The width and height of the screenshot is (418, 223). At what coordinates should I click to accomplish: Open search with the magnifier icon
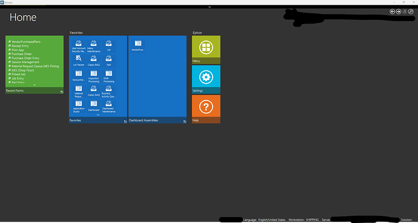coord(411,12)
